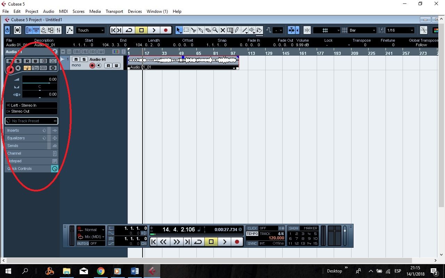This screenshot has width=445, height=278.
Task: Open the File menu
Action: pos(6,11)
